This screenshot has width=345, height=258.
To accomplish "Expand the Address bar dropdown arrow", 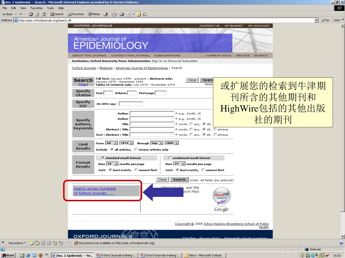I will (x=316, y=20).
